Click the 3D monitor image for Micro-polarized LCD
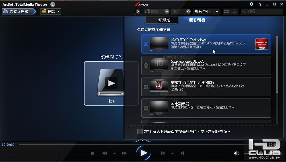This screenshot has width=286, height=162. pos(159,65)
